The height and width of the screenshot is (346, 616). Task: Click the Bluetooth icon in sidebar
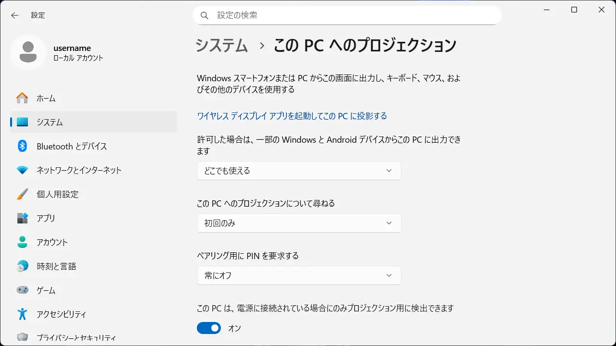coord(22,146)
